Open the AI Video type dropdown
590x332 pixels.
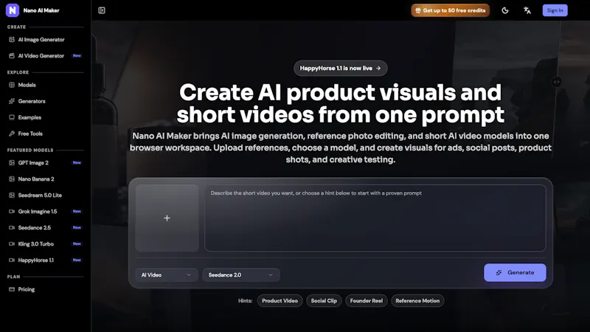pos(167,274)
